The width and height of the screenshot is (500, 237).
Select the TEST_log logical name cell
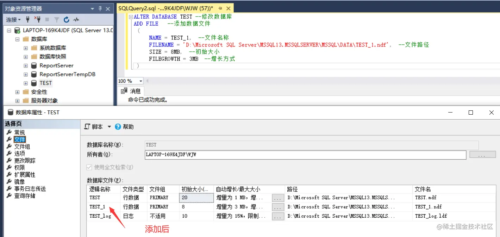(x=104, y=216)
